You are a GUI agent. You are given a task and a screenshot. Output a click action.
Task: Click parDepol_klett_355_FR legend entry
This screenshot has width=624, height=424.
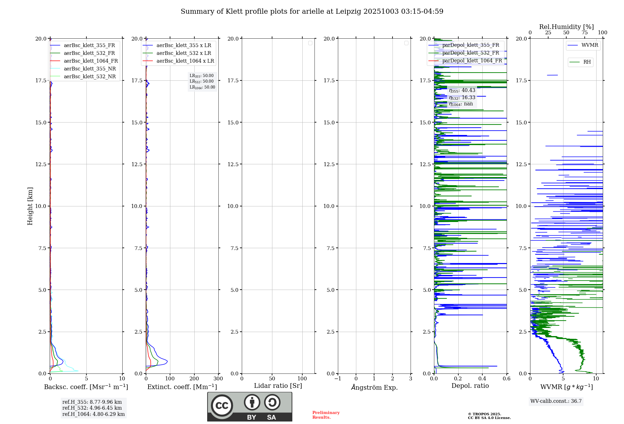coord(470,45)
